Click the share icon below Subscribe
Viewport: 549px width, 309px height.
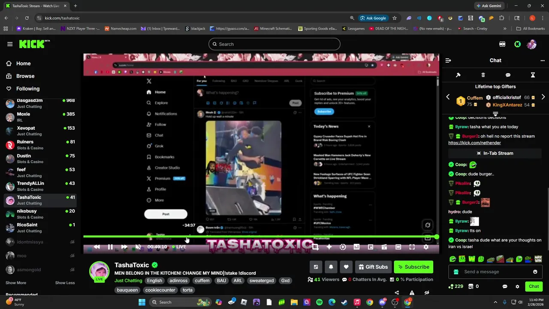pos(397,293)
